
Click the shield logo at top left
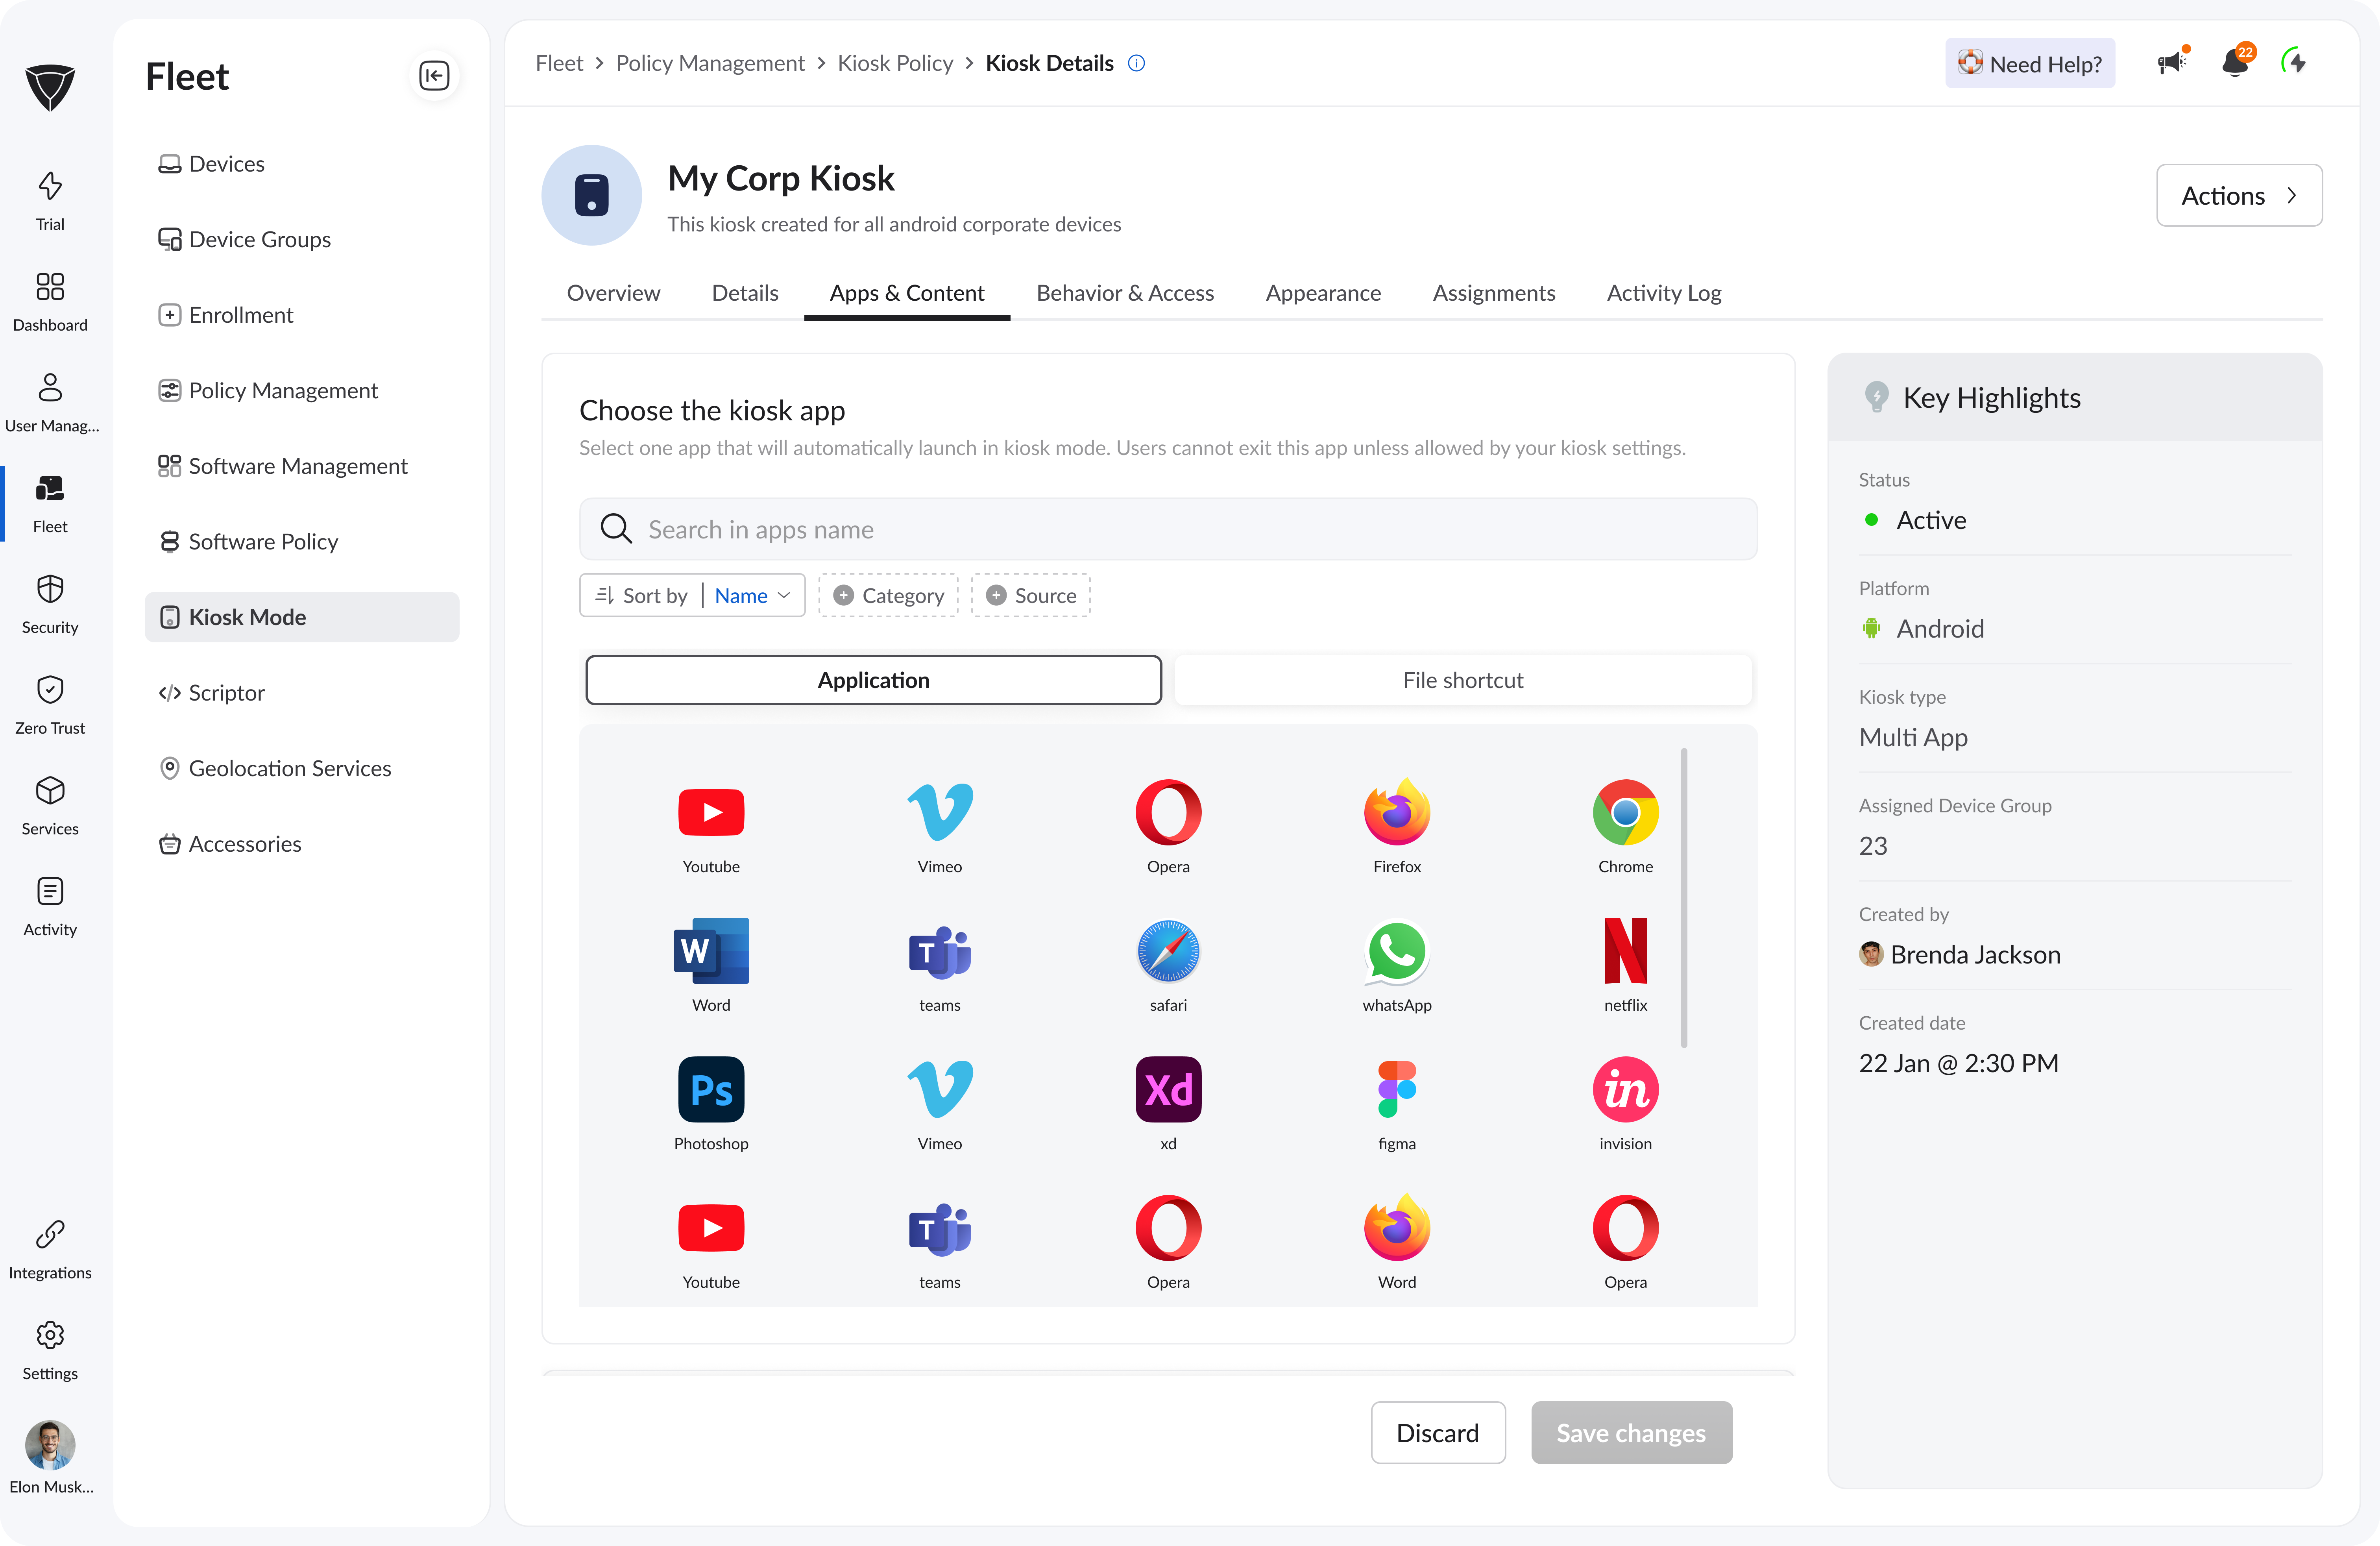(x=50, y=87)
